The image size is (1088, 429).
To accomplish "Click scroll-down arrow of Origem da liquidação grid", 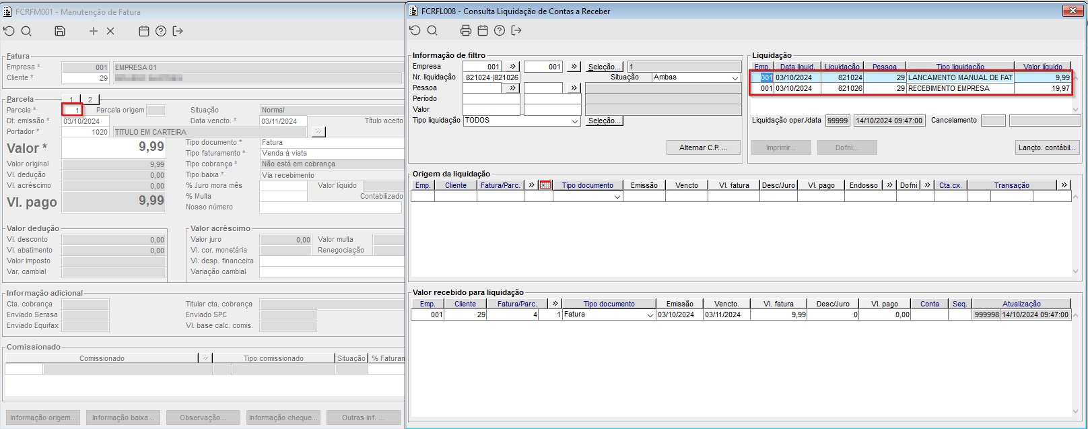I will (1075, 271).
